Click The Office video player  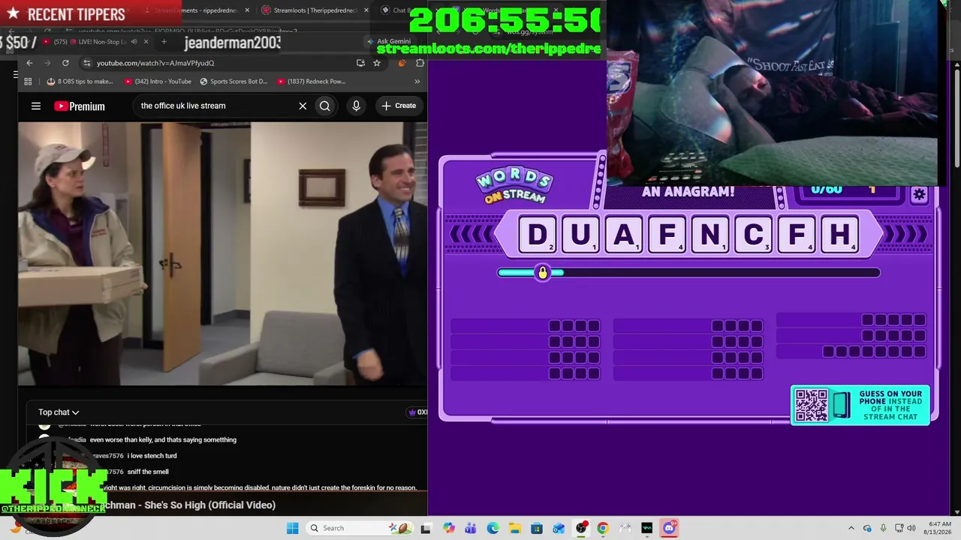point(222,253)
